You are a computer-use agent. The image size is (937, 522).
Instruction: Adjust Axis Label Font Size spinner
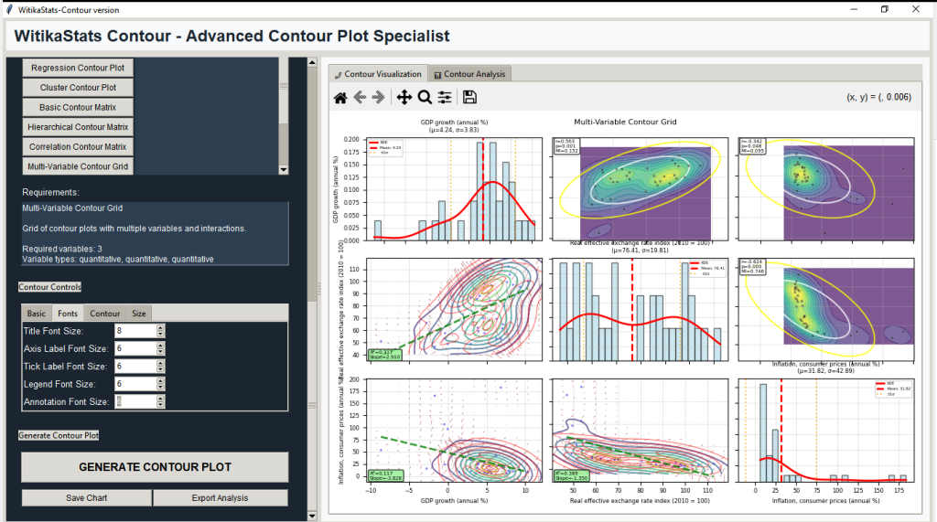click(x=160, y=349)
